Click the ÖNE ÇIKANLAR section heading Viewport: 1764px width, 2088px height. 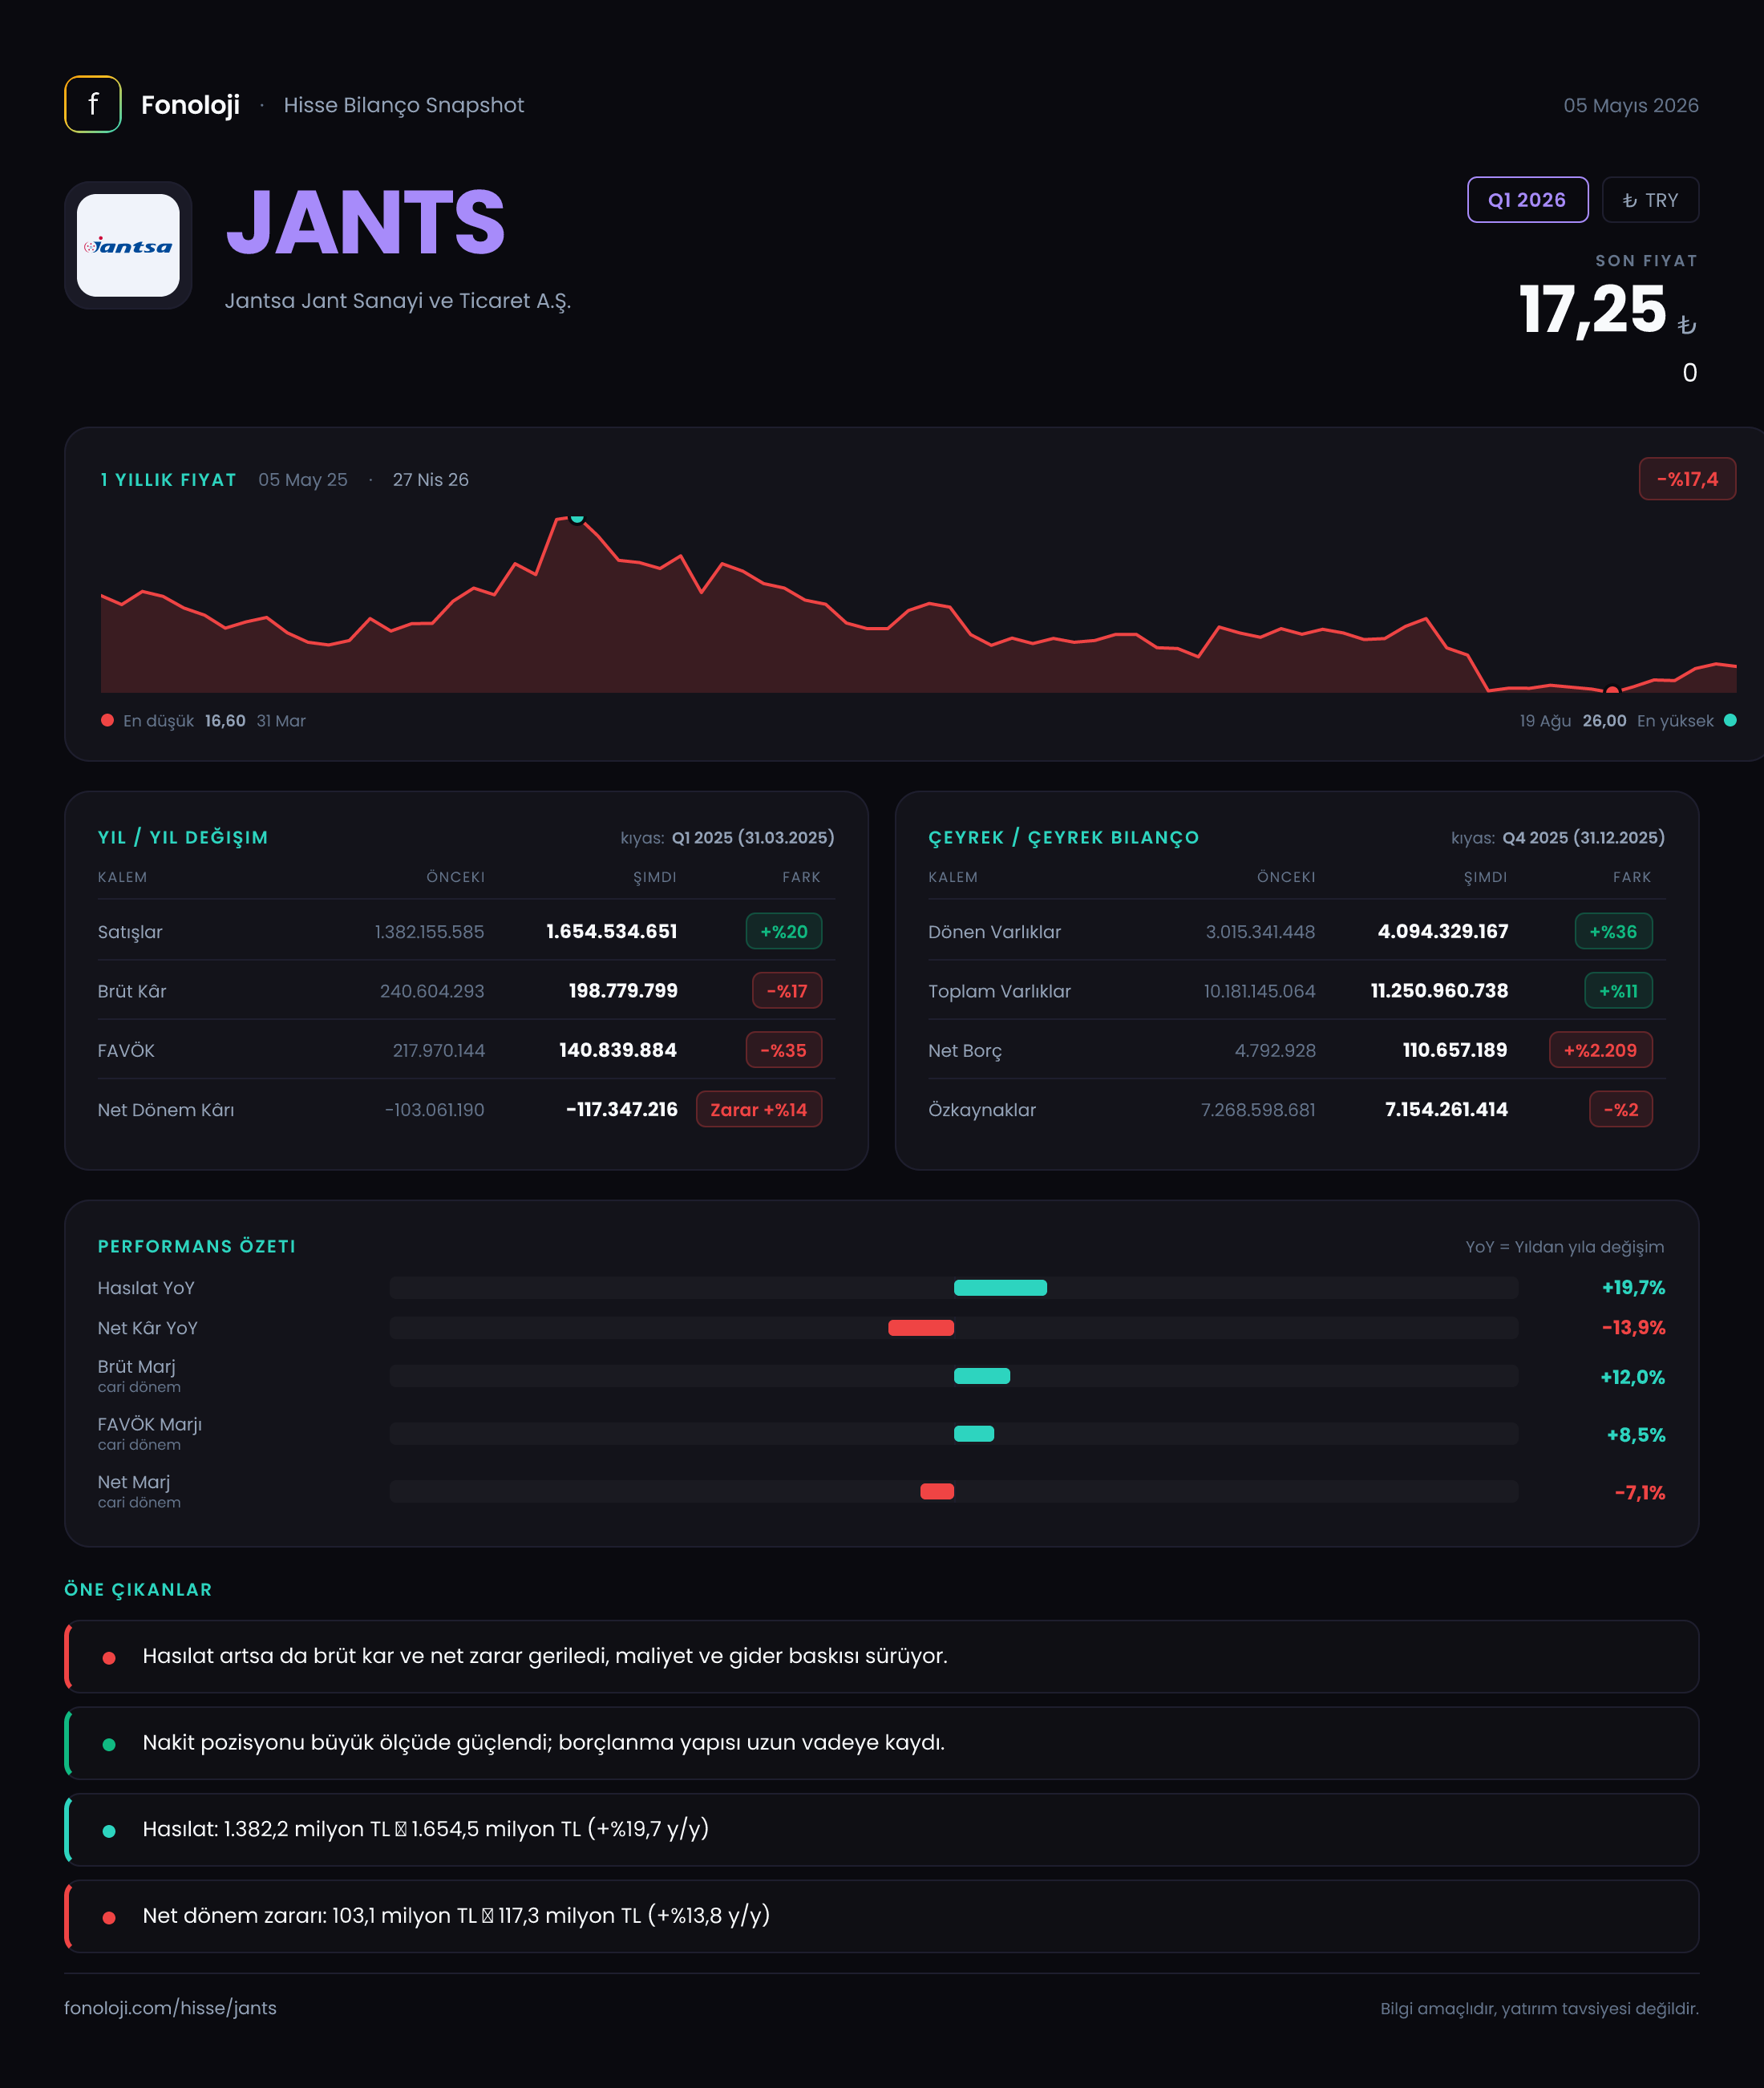138,1589
